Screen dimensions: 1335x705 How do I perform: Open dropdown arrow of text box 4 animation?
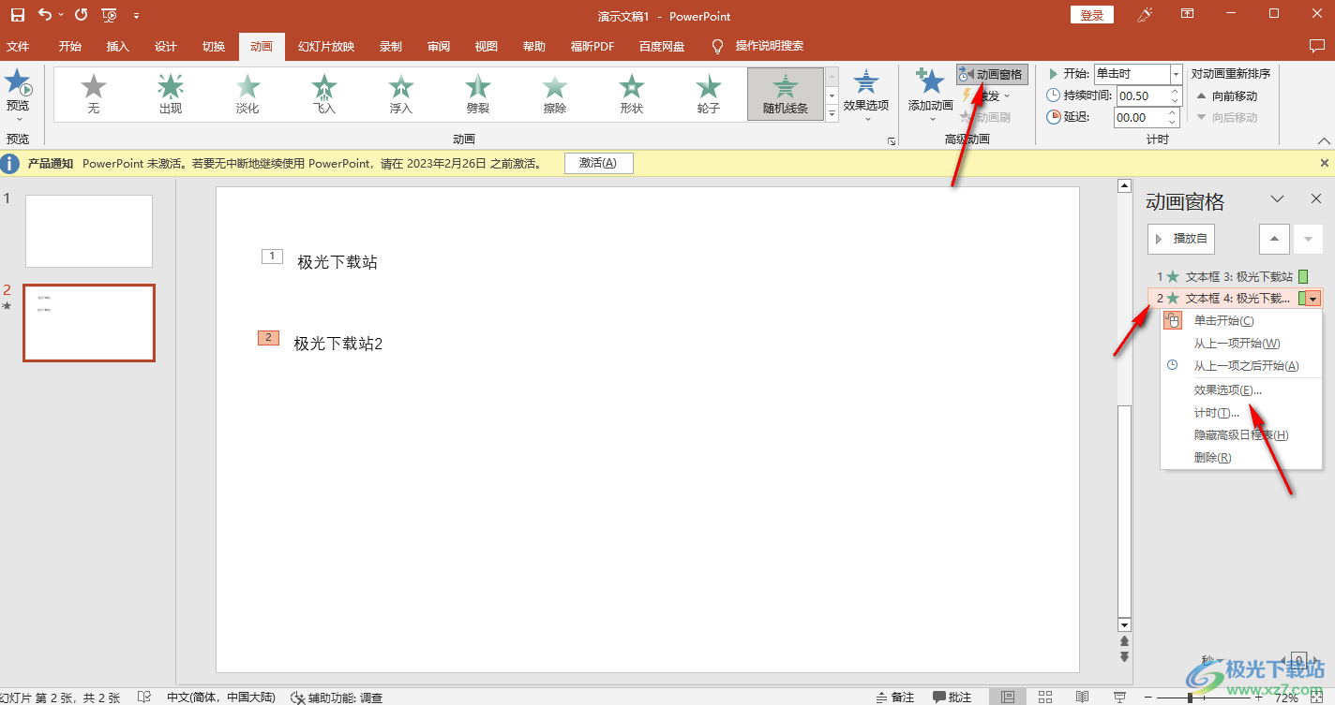tap(1313, 299)
